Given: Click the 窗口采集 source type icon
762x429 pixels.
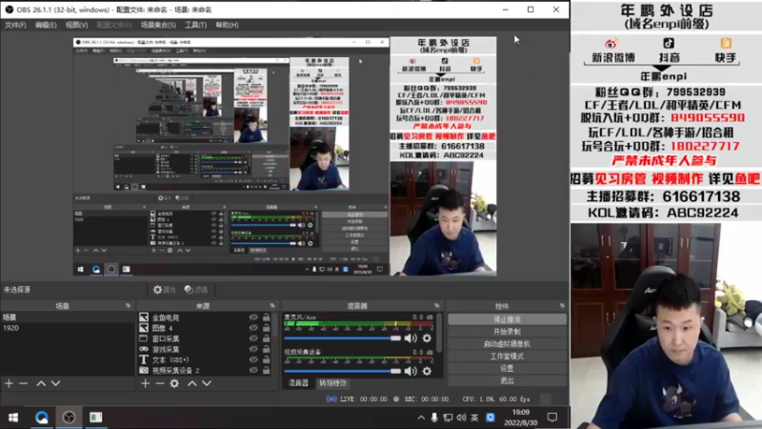Looking at the screenshot, I should tap(144, 338).
